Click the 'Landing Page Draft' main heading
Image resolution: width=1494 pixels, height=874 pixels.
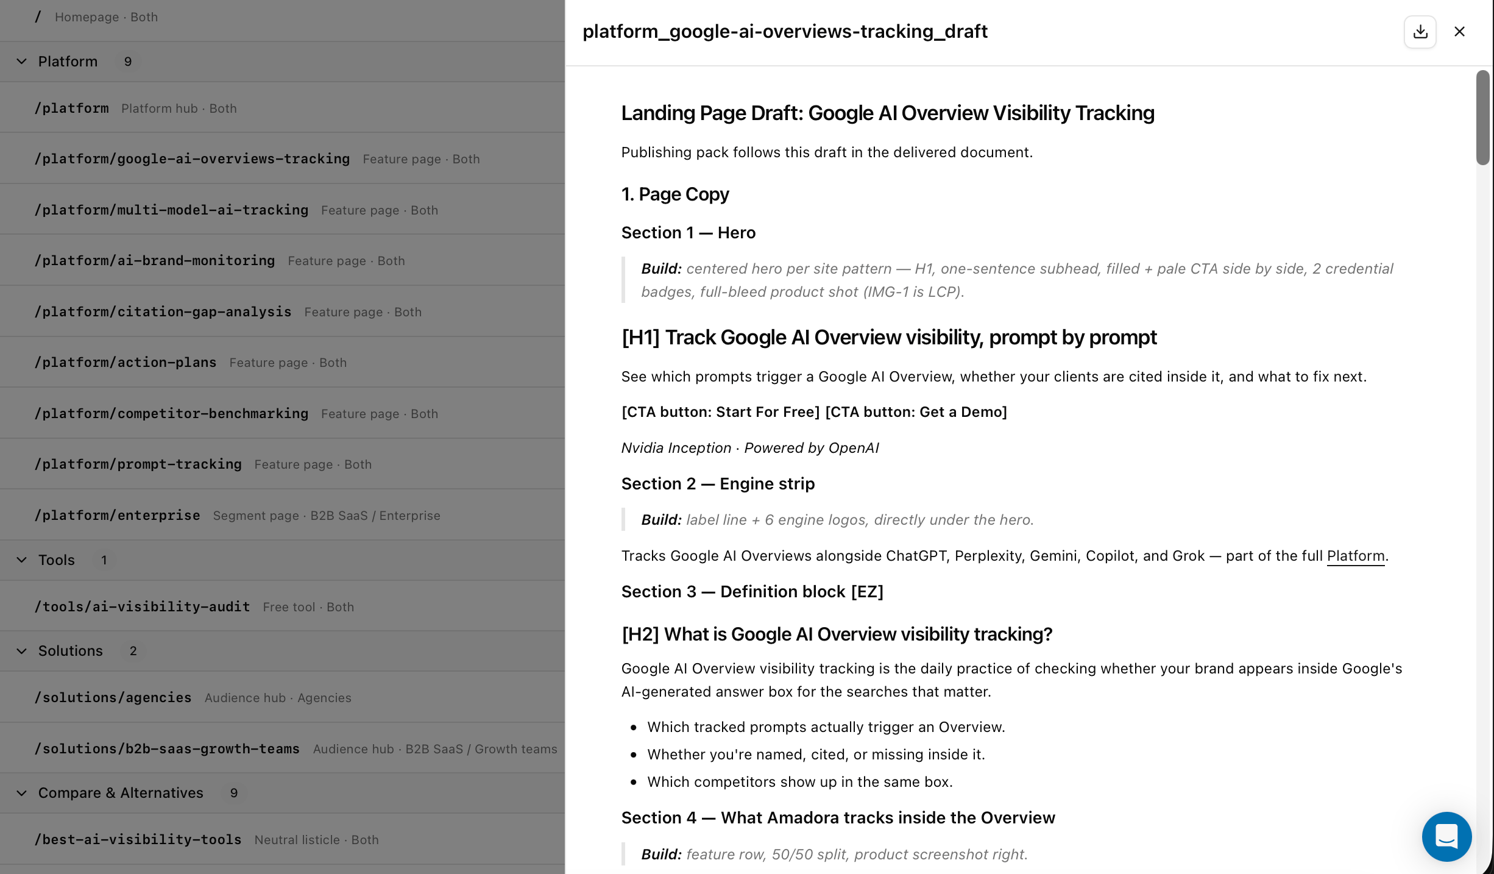click(x=888, y=113)
